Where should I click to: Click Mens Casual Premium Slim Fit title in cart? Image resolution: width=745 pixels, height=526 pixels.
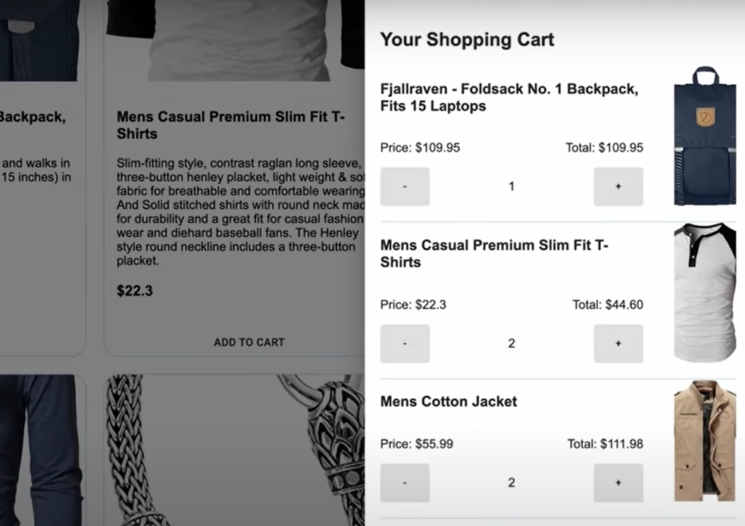pyautogui.click(x=494, y=254)
